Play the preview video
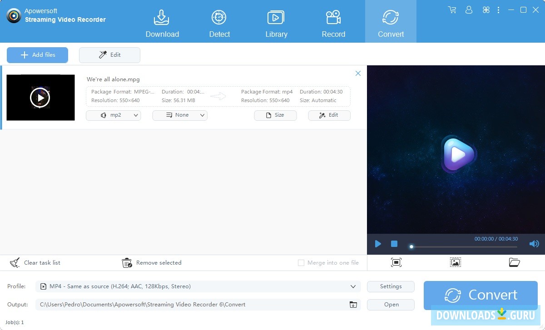The image size is (545, 330). pyautogui.click(x=378, y=244)
